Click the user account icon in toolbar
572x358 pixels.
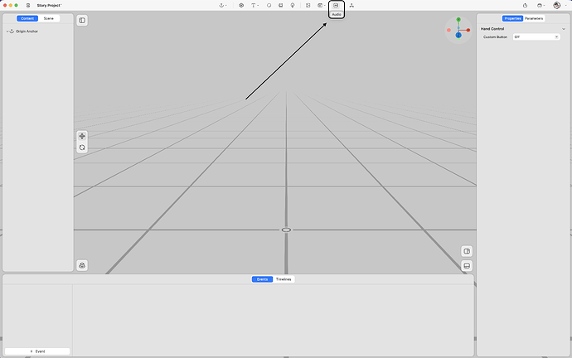point(557,6)
